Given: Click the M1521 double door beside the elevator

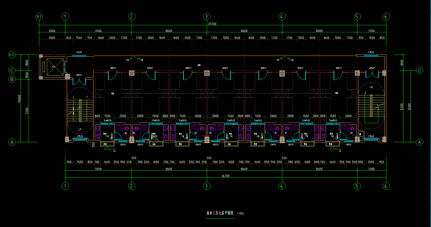Looking at the screenshot, I should click(x=79, y=81).
